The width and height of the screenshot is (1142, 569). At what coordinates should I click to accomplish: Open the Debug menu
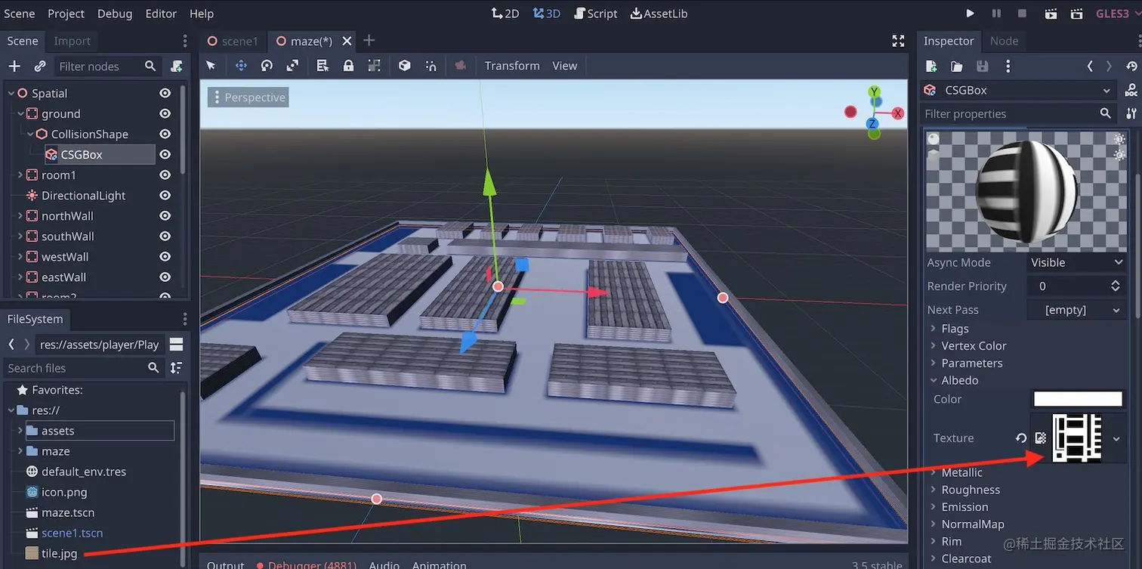coord(115,14)
